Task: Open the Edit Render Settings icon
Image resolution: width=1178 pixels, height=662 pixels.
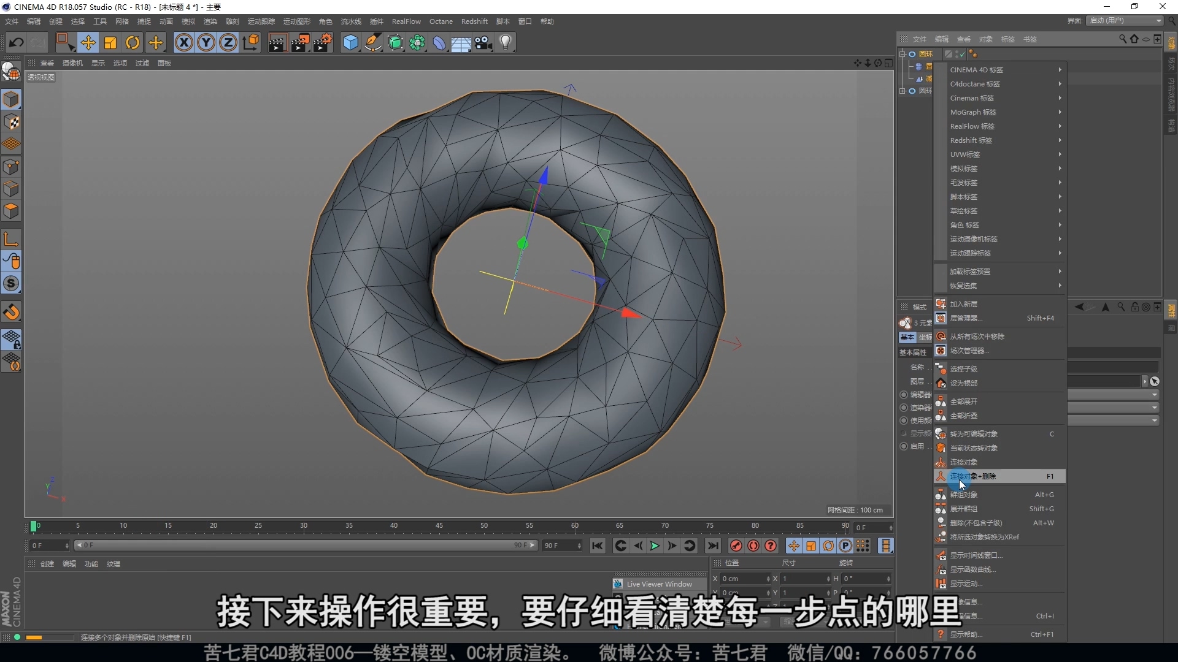Action: point(323,42)
